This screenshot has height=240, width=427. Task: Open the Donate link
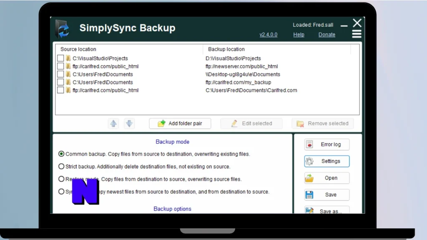click(327, 35)
